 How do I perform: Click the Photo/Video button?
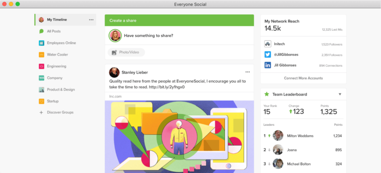pyautogui.click(x=126, y=52)
